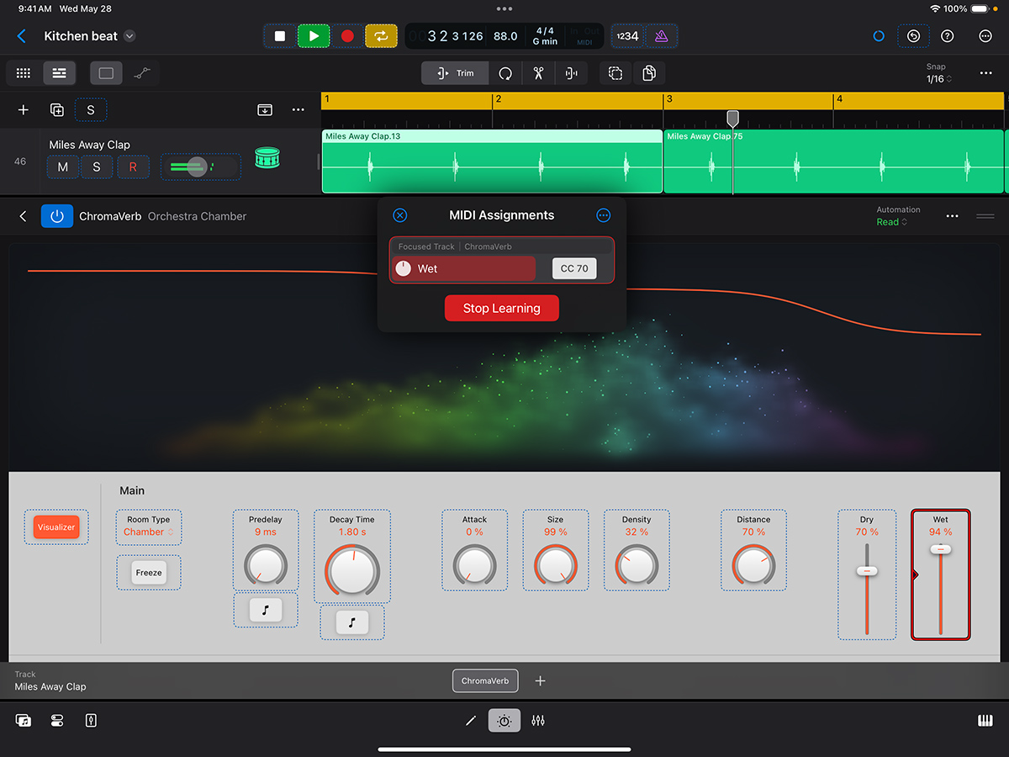This screenshot has width=1009, height=757.
Task: Solo the Miles Away Clap track
Action: (97, 167)
